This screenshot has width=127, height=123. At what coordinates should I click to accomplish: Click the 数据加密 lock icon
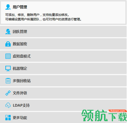[x=8, y=44]
